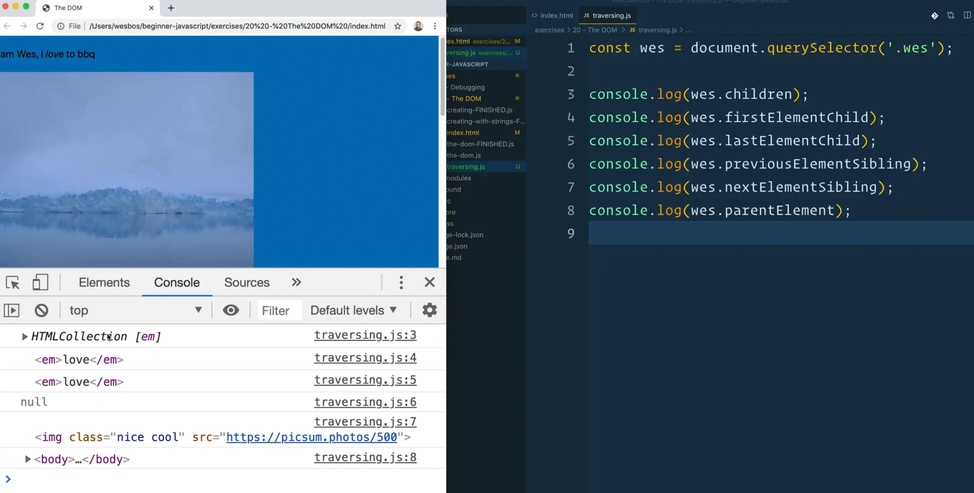
Task: Expand the body element in console
Action: (27, 459)
